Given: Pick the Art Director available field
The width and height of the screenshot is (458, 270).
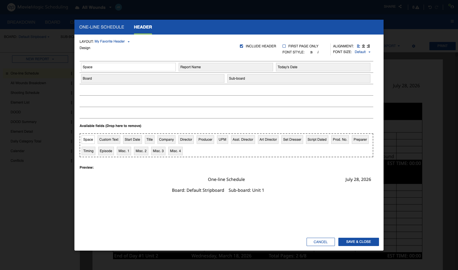Looking at the screenshot, I should click(268, 140).
